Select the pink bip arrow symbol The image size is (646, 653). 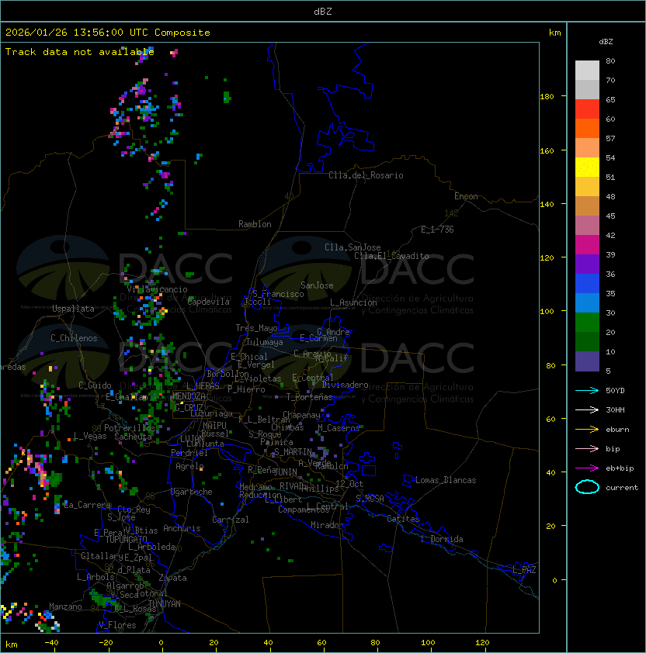pos(587,448)
